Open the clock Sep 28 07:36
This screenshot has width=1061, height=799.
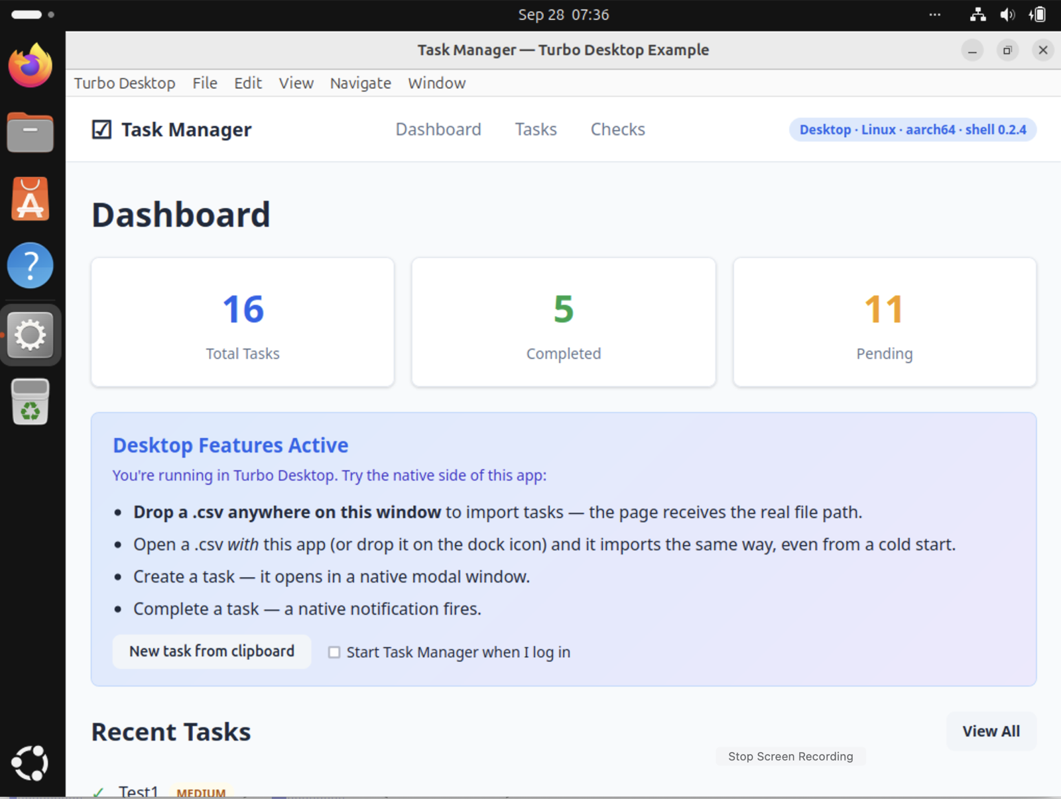[564, 15]
